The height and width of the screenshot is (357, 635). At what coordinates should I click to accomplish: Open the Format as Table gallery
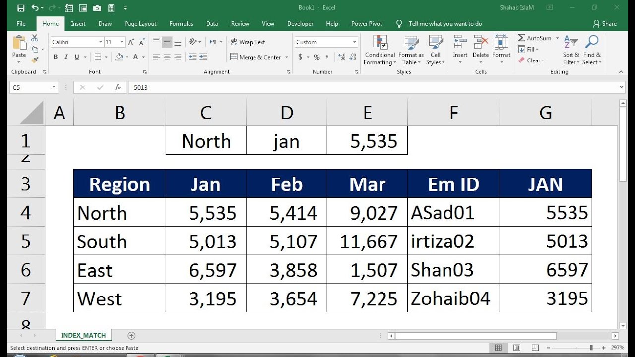click(411, 50)
